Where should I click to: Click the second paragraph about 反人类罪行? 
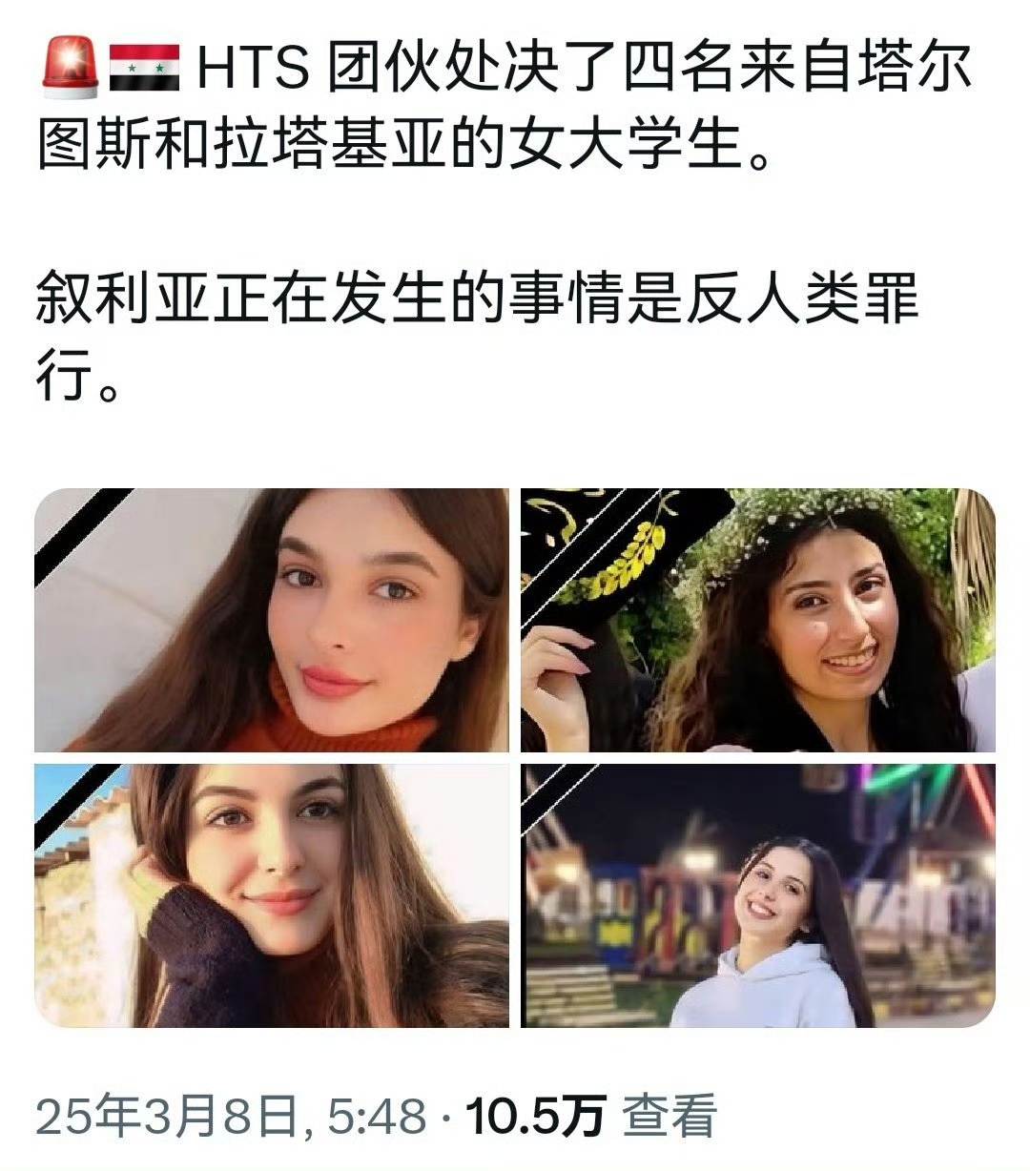[x=477, y=336]
